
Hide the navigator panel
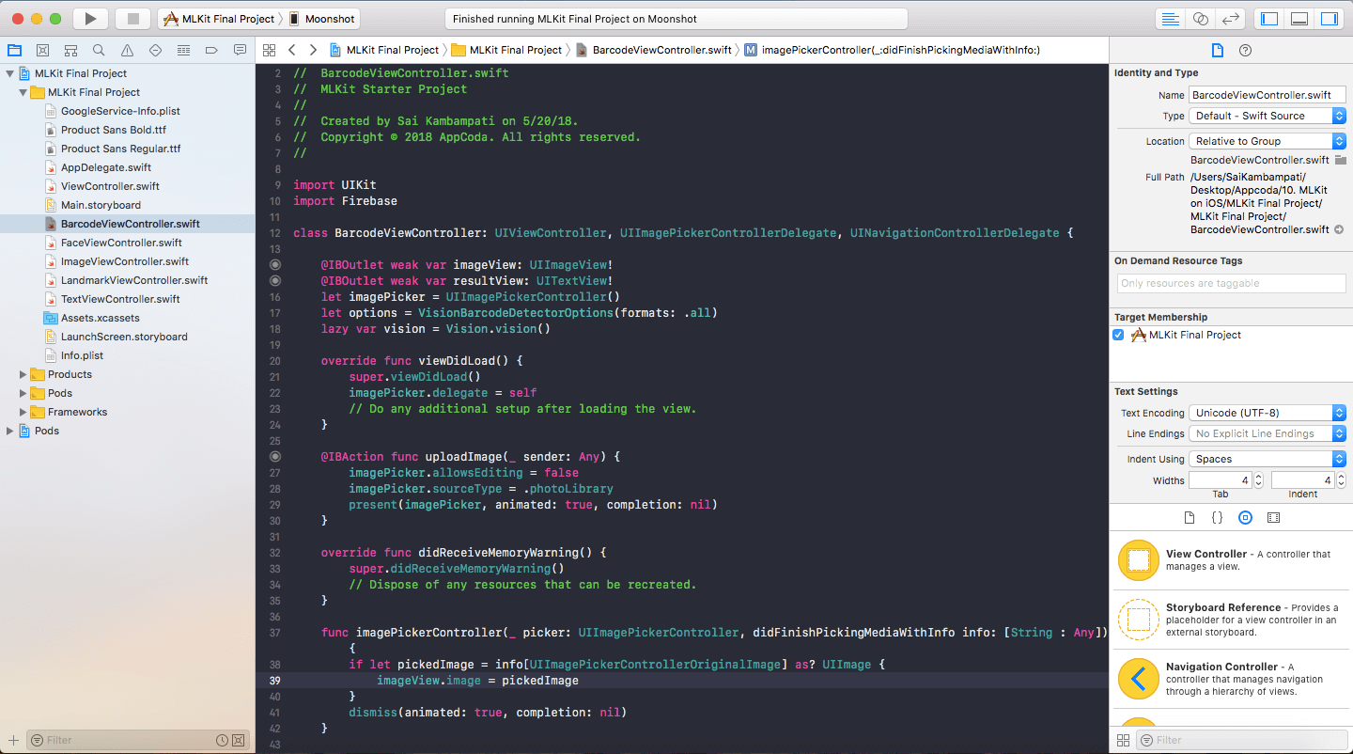click(x=1269, y=19)
